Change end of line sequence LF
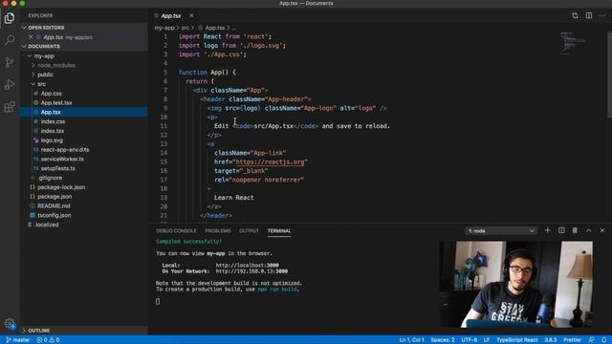The height and width of the screenshot is (344, 612). [x=487, y=340]
